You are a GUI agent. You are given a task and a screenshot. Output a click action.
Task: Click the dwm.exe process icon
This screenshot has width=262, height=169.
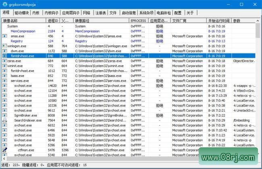tap(5, 51)
